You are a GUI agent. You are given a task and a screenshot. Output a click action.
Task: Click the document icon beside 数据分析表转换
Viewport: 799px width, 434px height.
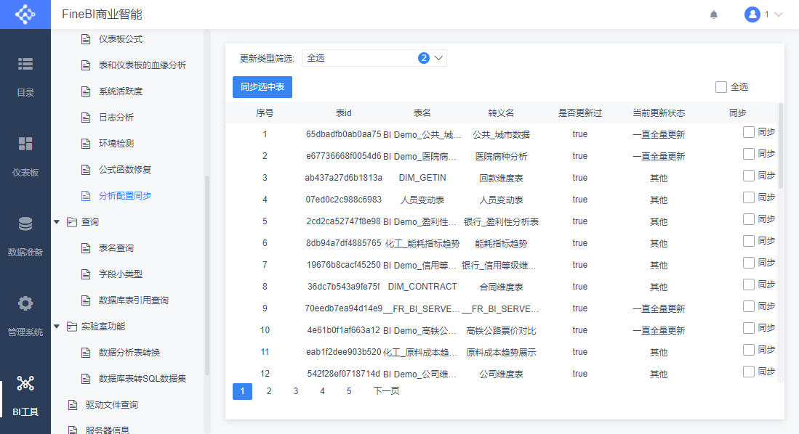point(86,353)
